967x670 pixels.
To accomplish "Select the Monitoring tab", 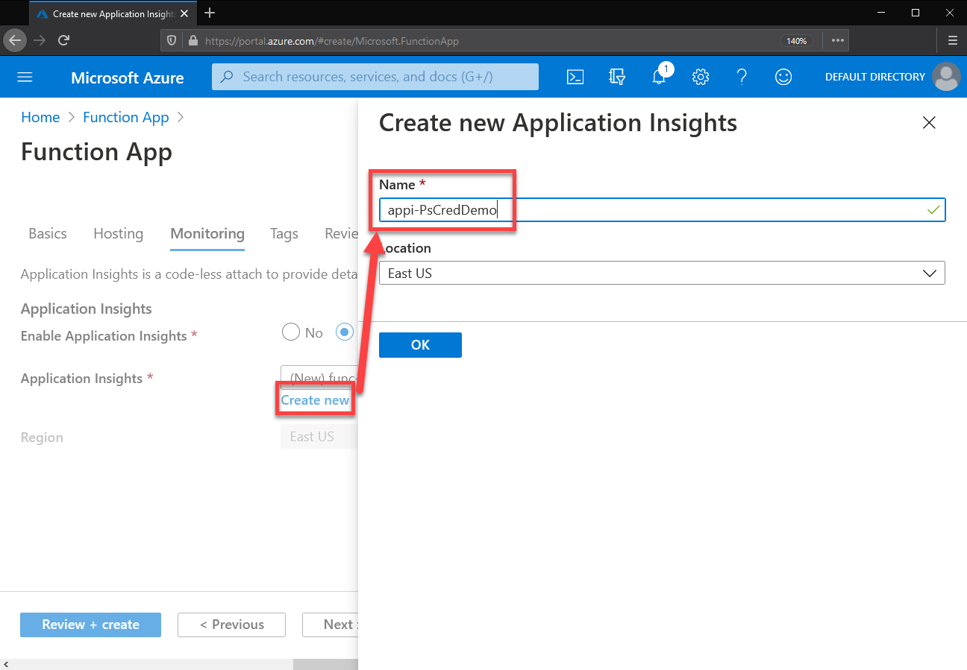I will coord(207,233).
